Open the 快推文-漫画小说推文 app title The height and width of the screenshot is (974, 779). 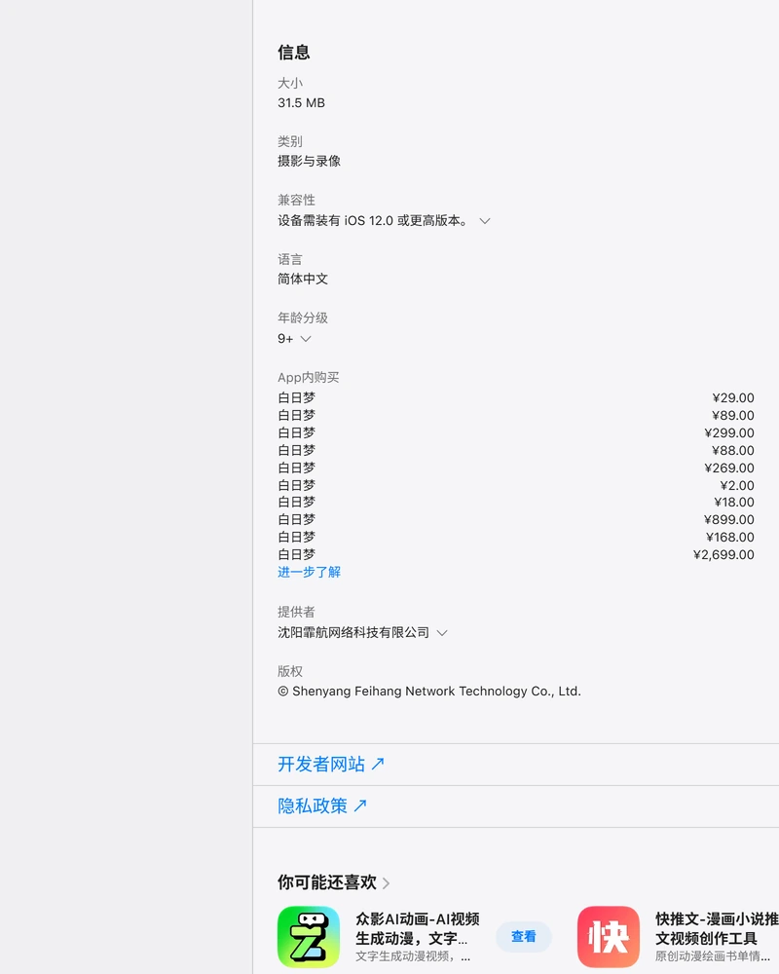[717, 928]
